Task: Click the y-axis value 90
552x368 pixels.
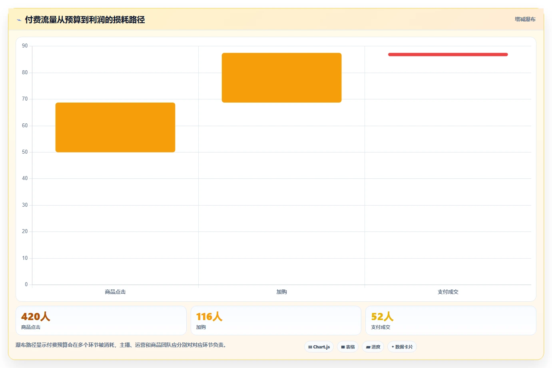Action: coord(25,46)
